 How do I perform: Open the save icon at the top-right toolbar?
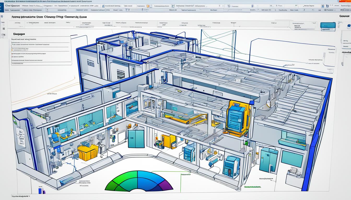(x=327, y=6)
